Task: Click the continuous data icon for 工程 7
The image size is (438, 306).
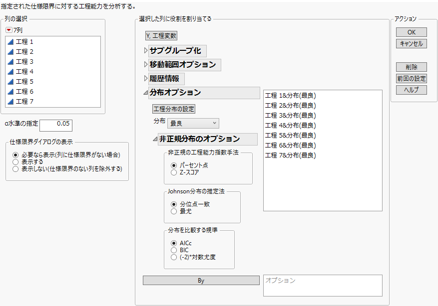Action: tap(11, 102)
